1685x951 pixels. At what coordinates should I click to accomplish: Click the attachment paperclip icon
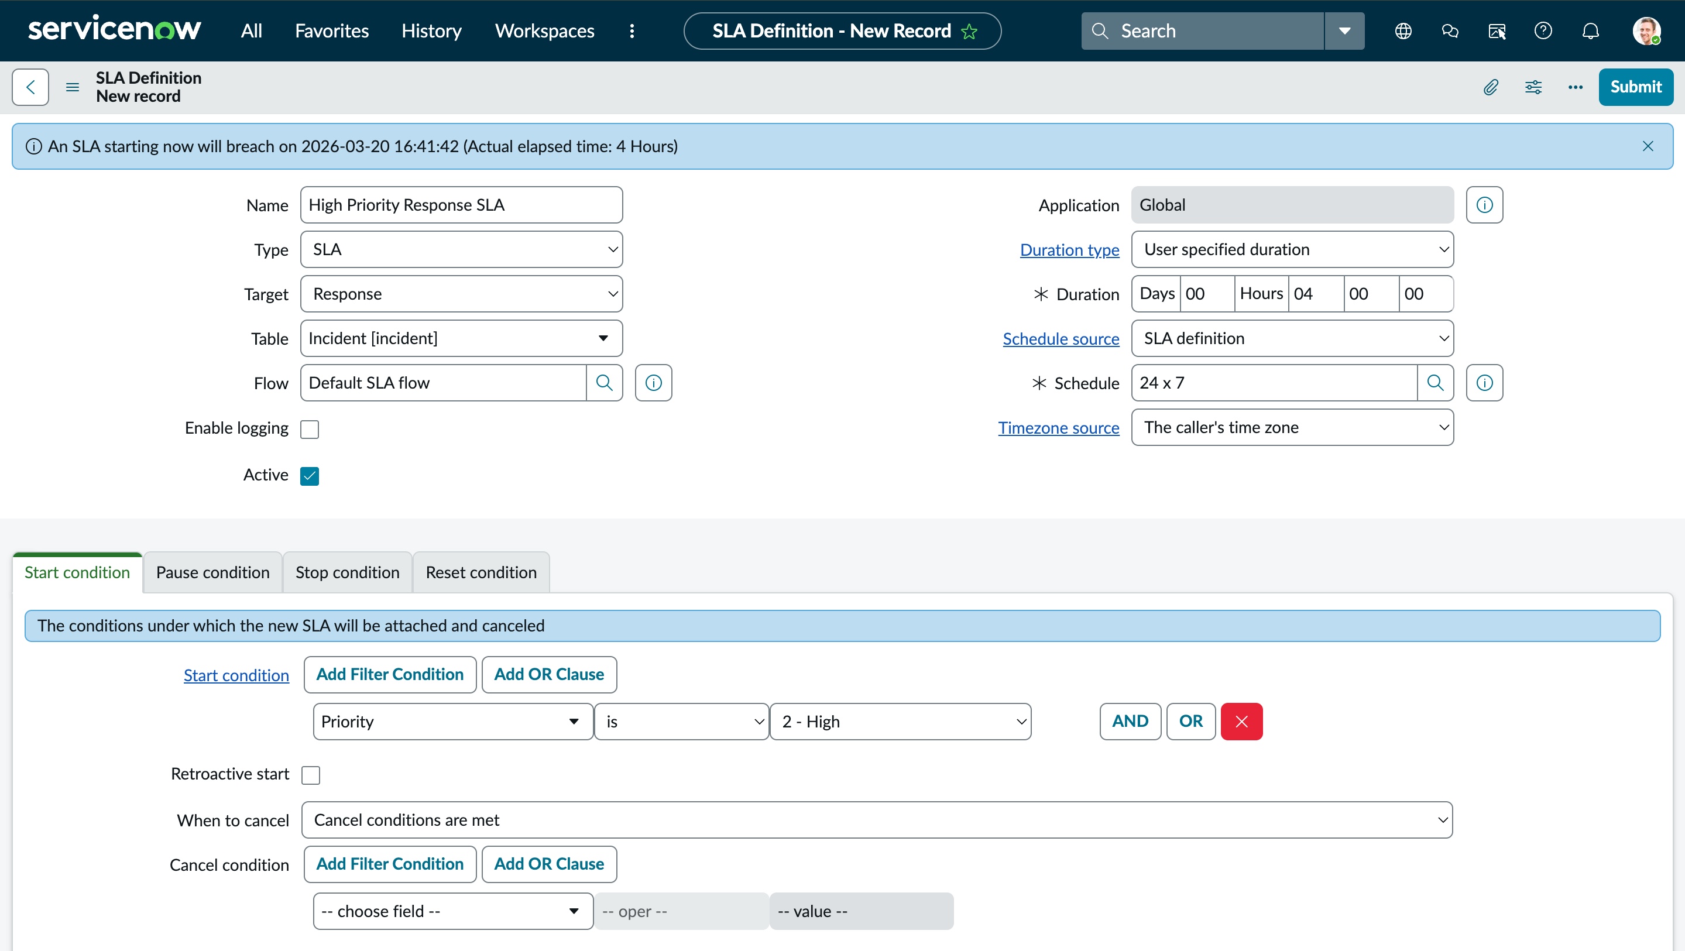point(1491,87)
